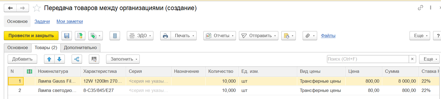Click the Характеристика column header

pos(103,71)
